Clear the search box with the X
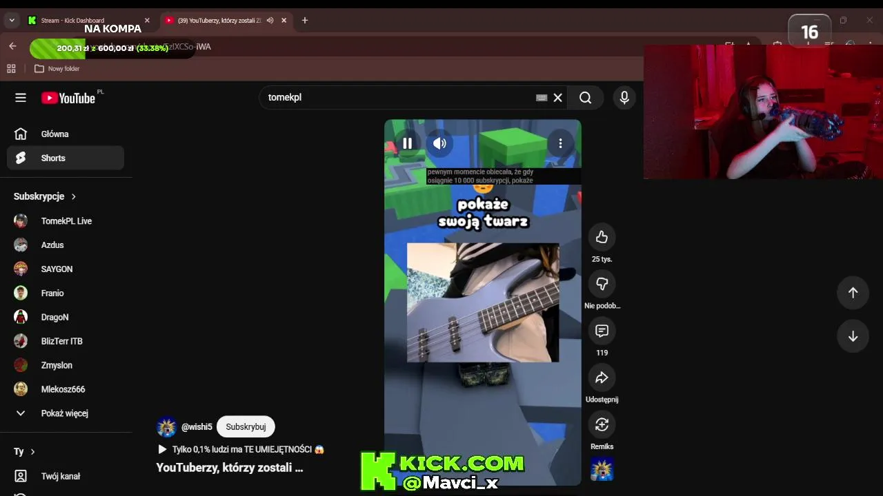Viewport: 883px width, 496px height. point(558,98)
